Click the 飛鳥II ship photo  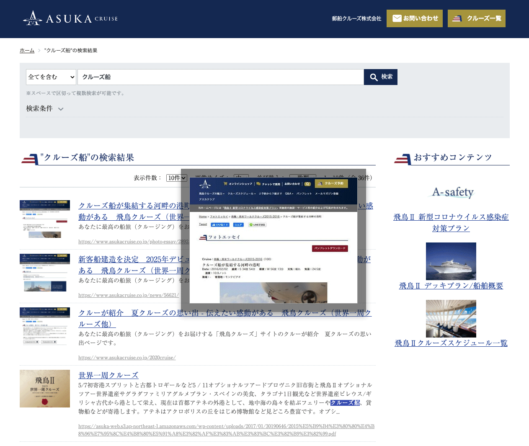point(451,261)
